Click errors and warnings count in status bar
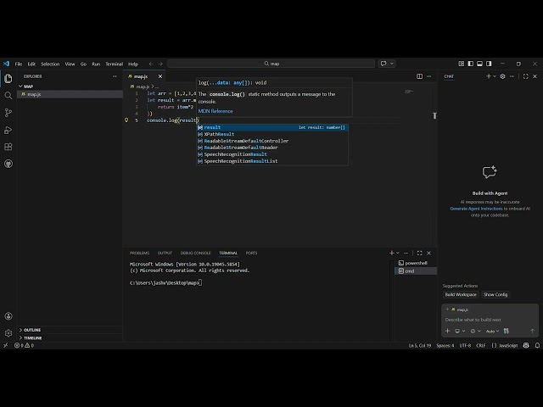 25,345
